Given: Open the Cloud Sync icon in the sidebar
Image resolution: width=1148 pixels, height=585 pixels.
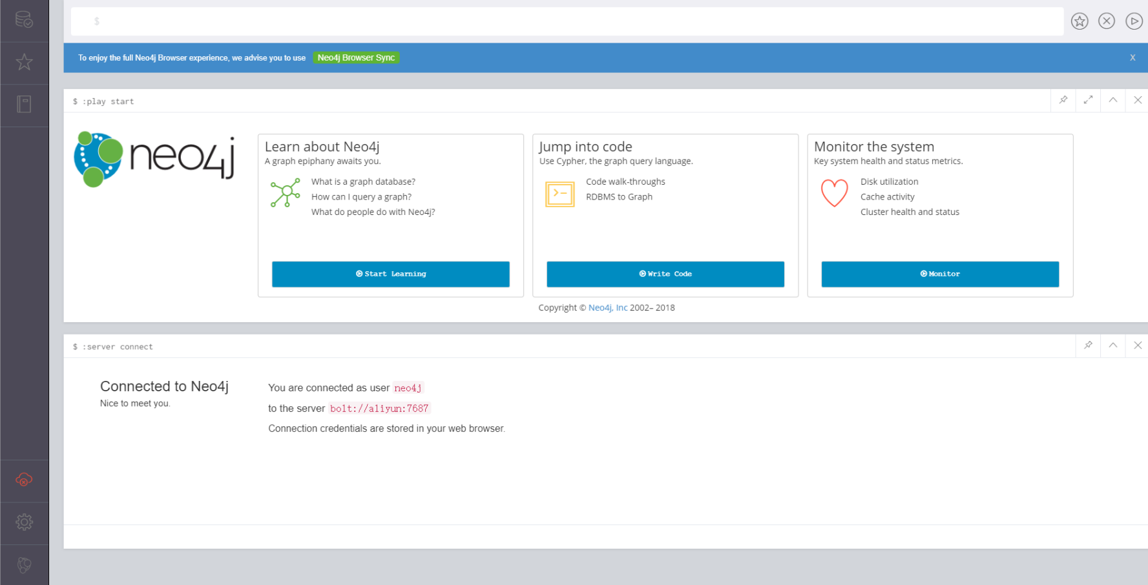Looking at the screenshot, I should [x=24, y=480].
